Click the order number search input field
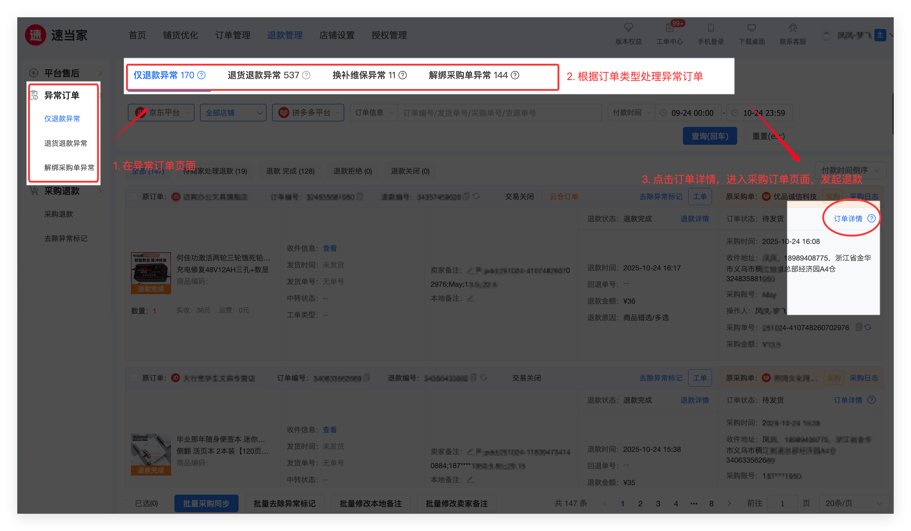 tap(499, 113)
